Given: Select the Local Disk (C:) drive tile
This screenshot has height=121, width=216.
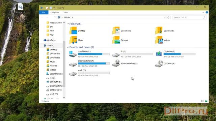Looking at the screenshot, I should click(89, 54).
